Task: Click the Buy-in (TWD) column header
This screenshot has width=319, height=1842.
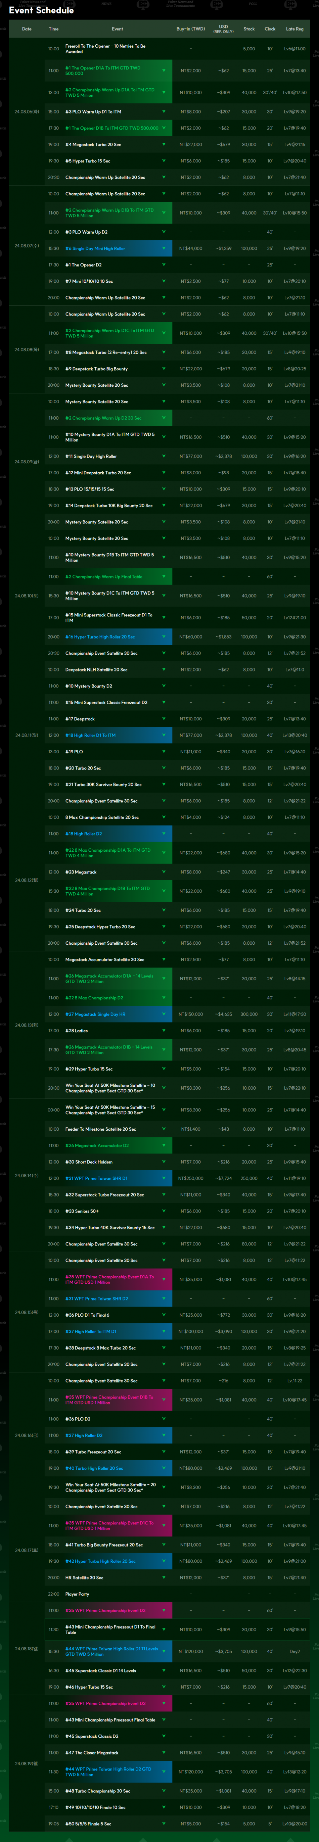Action: pos(190,29)
